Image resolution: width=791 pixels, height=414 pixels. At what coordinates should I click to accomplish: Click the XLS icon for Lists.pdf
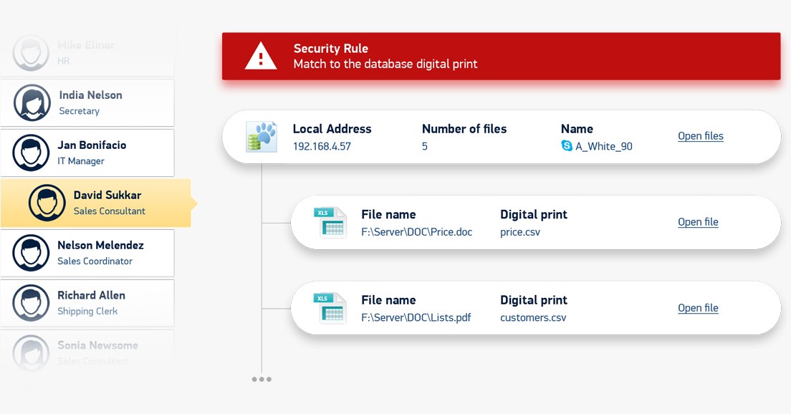pos(330,308)
